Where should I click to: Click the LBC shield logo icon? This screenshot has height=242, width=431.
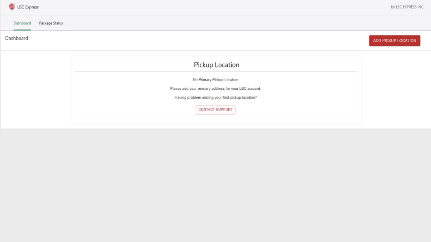click(x=12, y=7)
